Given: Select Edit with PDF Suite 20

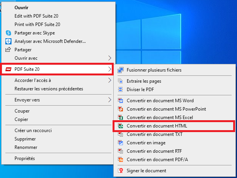Looking at the screenshot, I should click(x=36, y=16).
